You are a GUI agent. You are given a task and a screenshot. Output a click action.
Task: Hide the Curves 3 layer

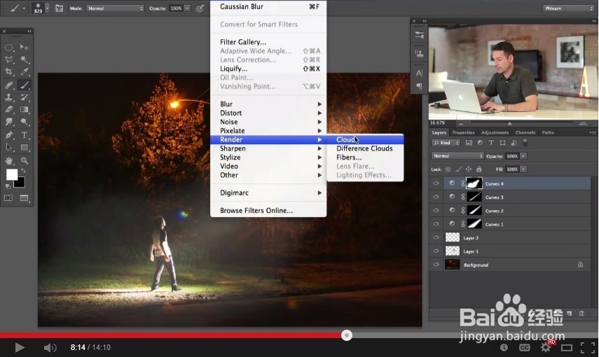[x=436, y=197]
